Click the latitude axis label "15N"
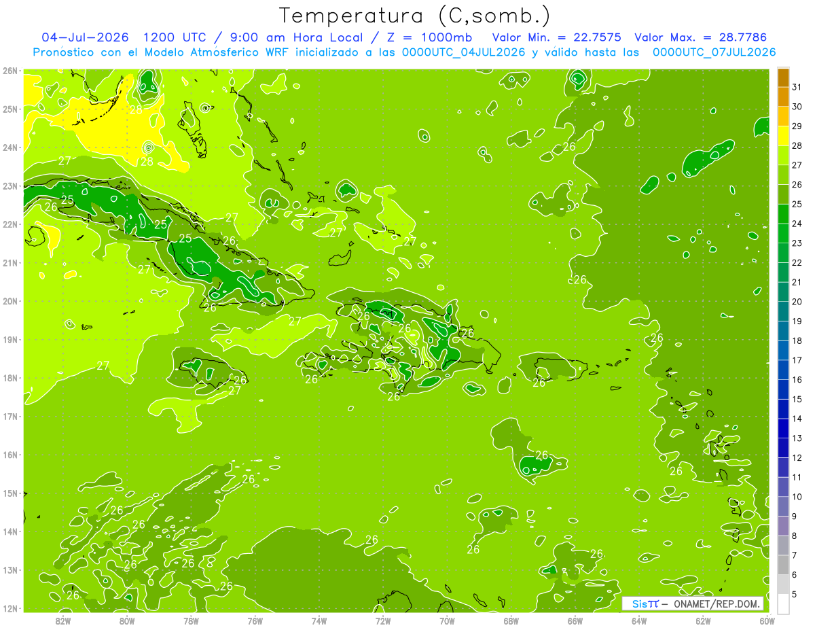The width and height of the screenshot is (815, 630). click(10, 493)
